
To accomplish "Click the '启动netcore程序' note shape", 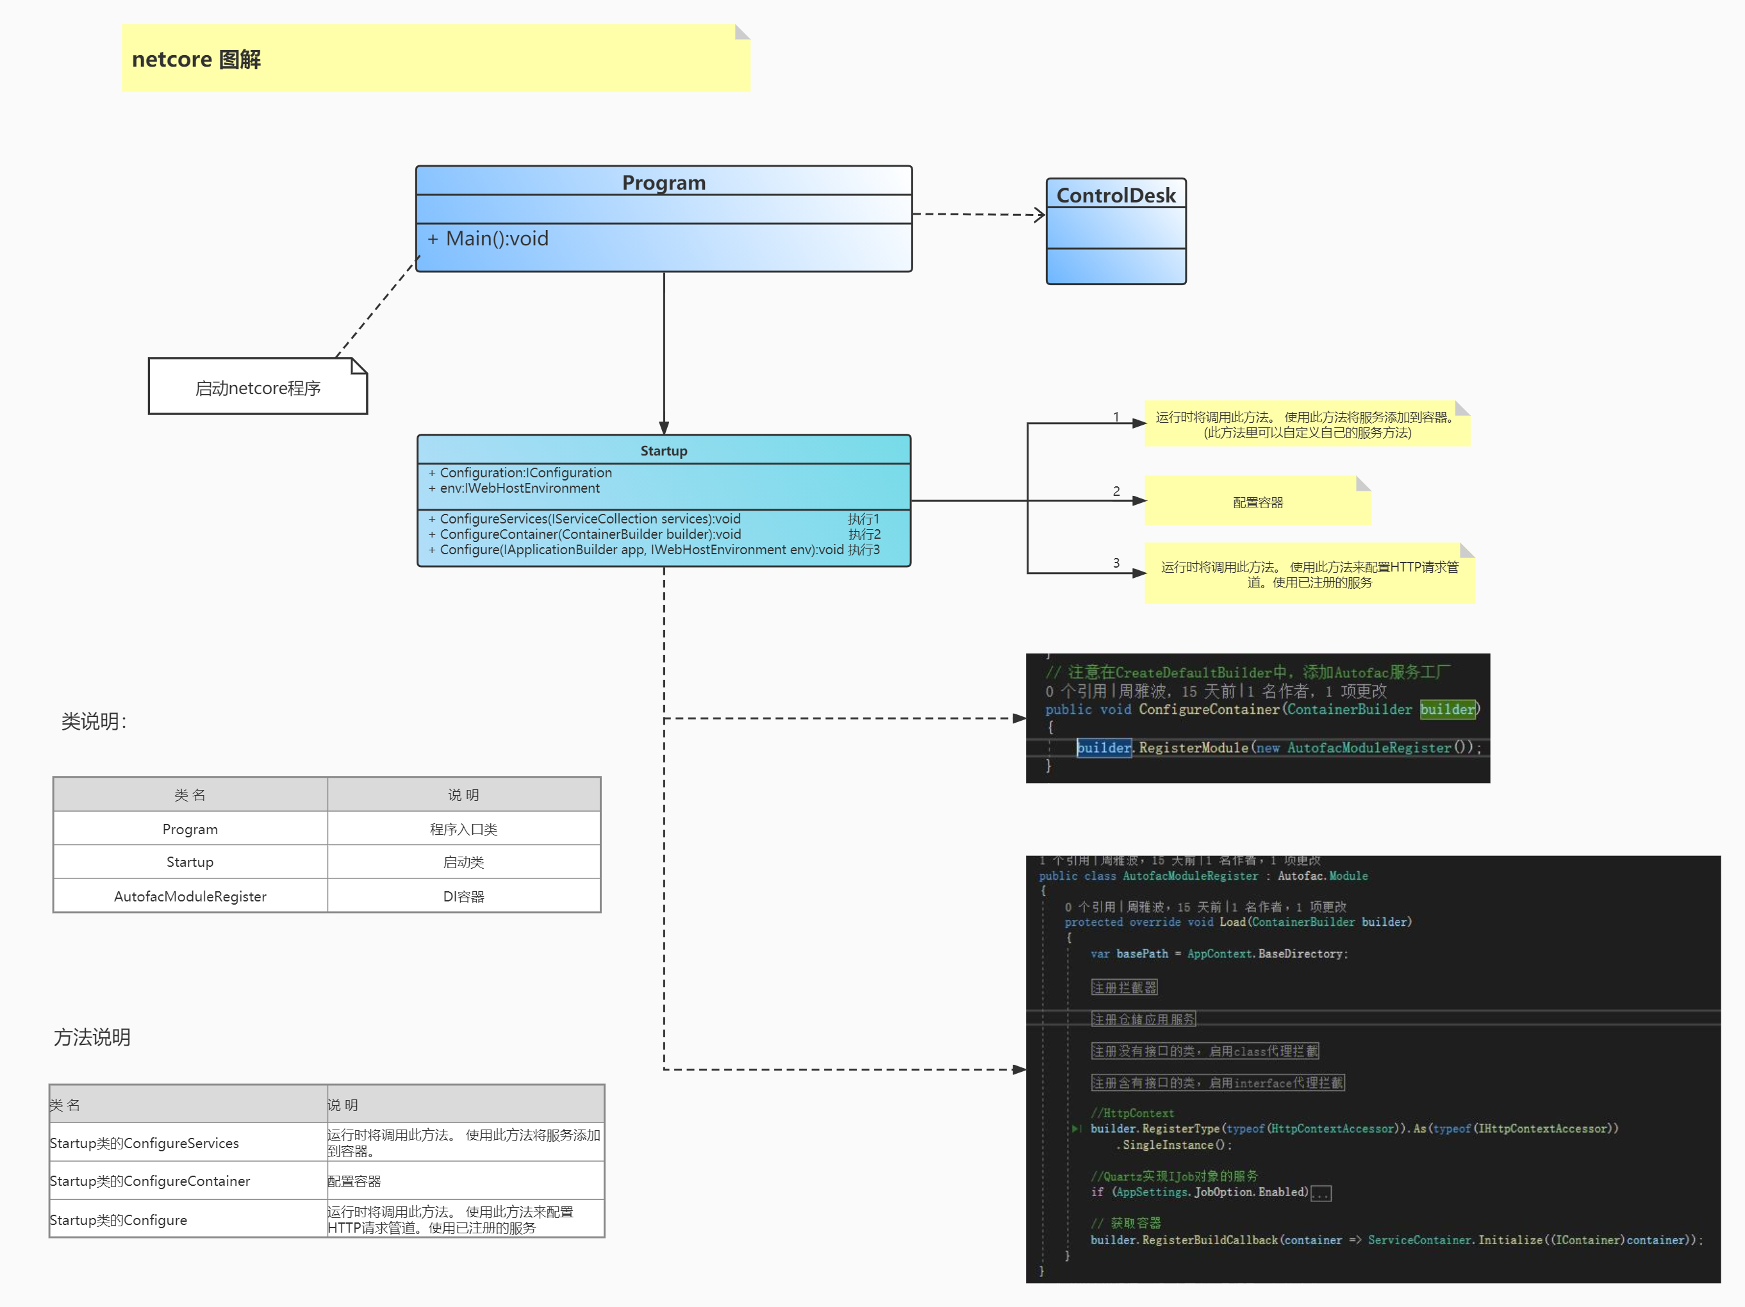I will tap(257, 388).
